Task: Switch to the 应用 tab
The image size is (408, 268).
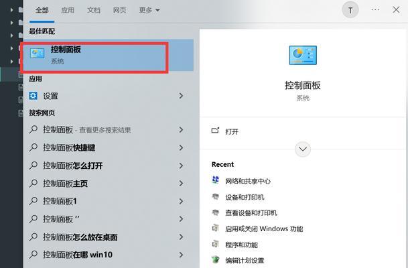Action: [68, 10]
